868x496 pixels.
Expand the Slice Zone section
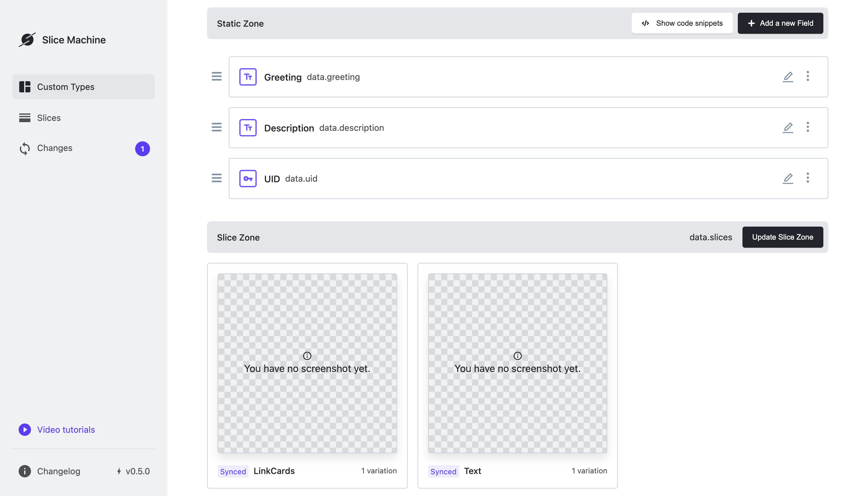coord(238,237)
